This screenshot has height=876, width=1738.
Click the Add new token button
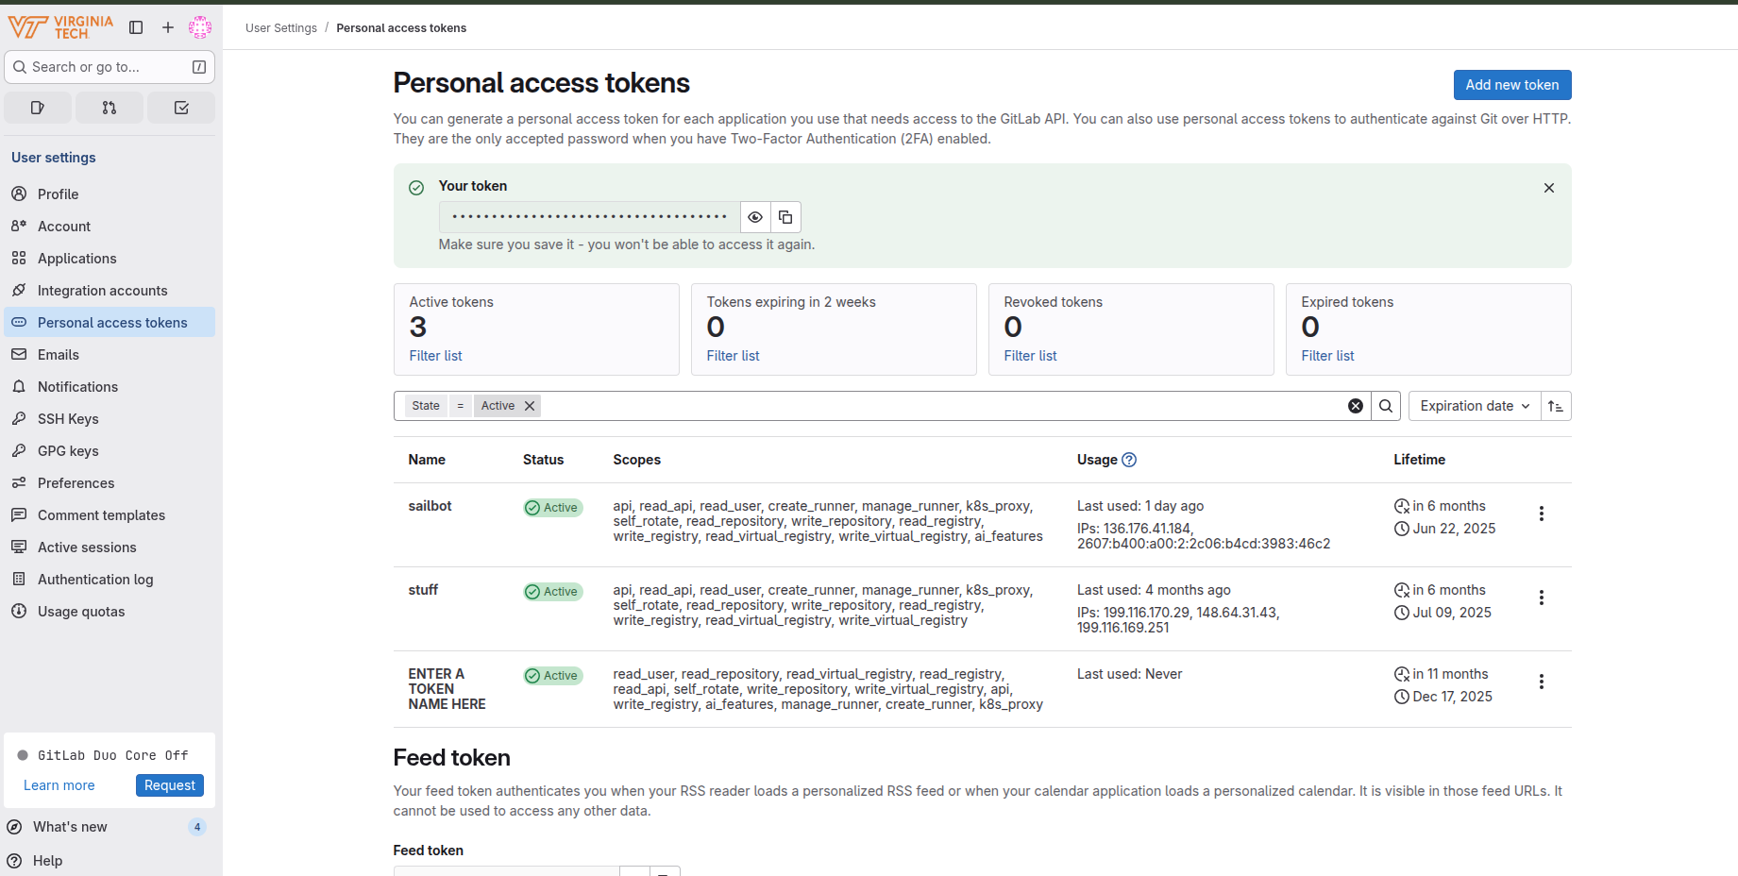pos(1511,85)
